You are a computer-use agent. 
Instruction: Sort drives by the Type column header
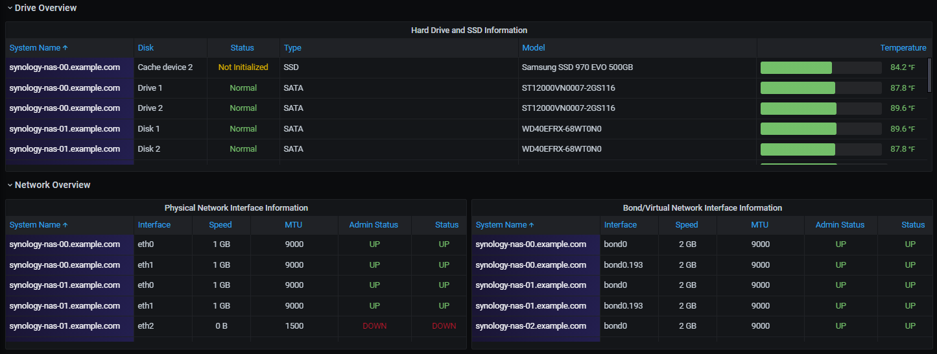[292, 48]
